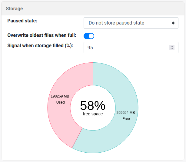Click the 'Do not store paused state' text
This screenshot has height=162, width=186.
pos(116,23)
